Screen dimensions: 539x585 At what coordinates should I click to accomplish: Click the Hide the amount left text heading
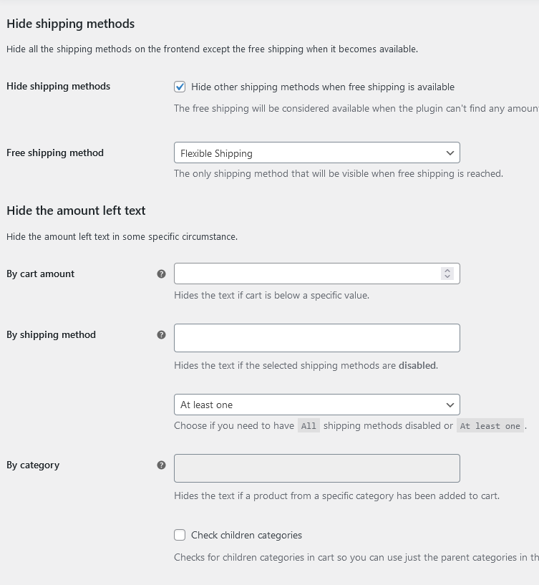coord(76,211)
